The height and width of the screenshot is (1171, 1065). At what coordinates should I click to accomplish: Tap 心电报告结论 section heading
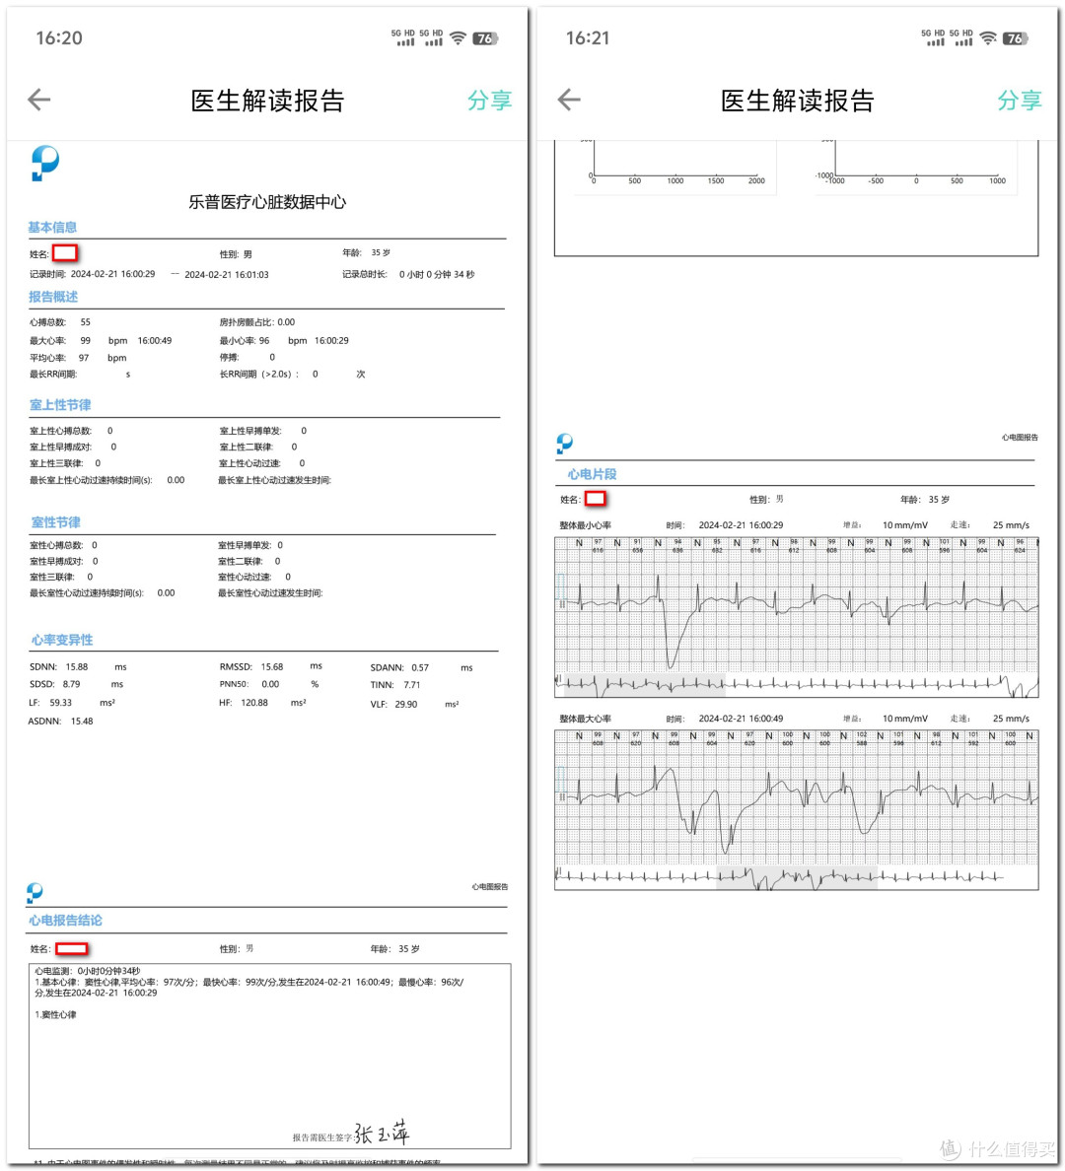[x=65, y=920]
